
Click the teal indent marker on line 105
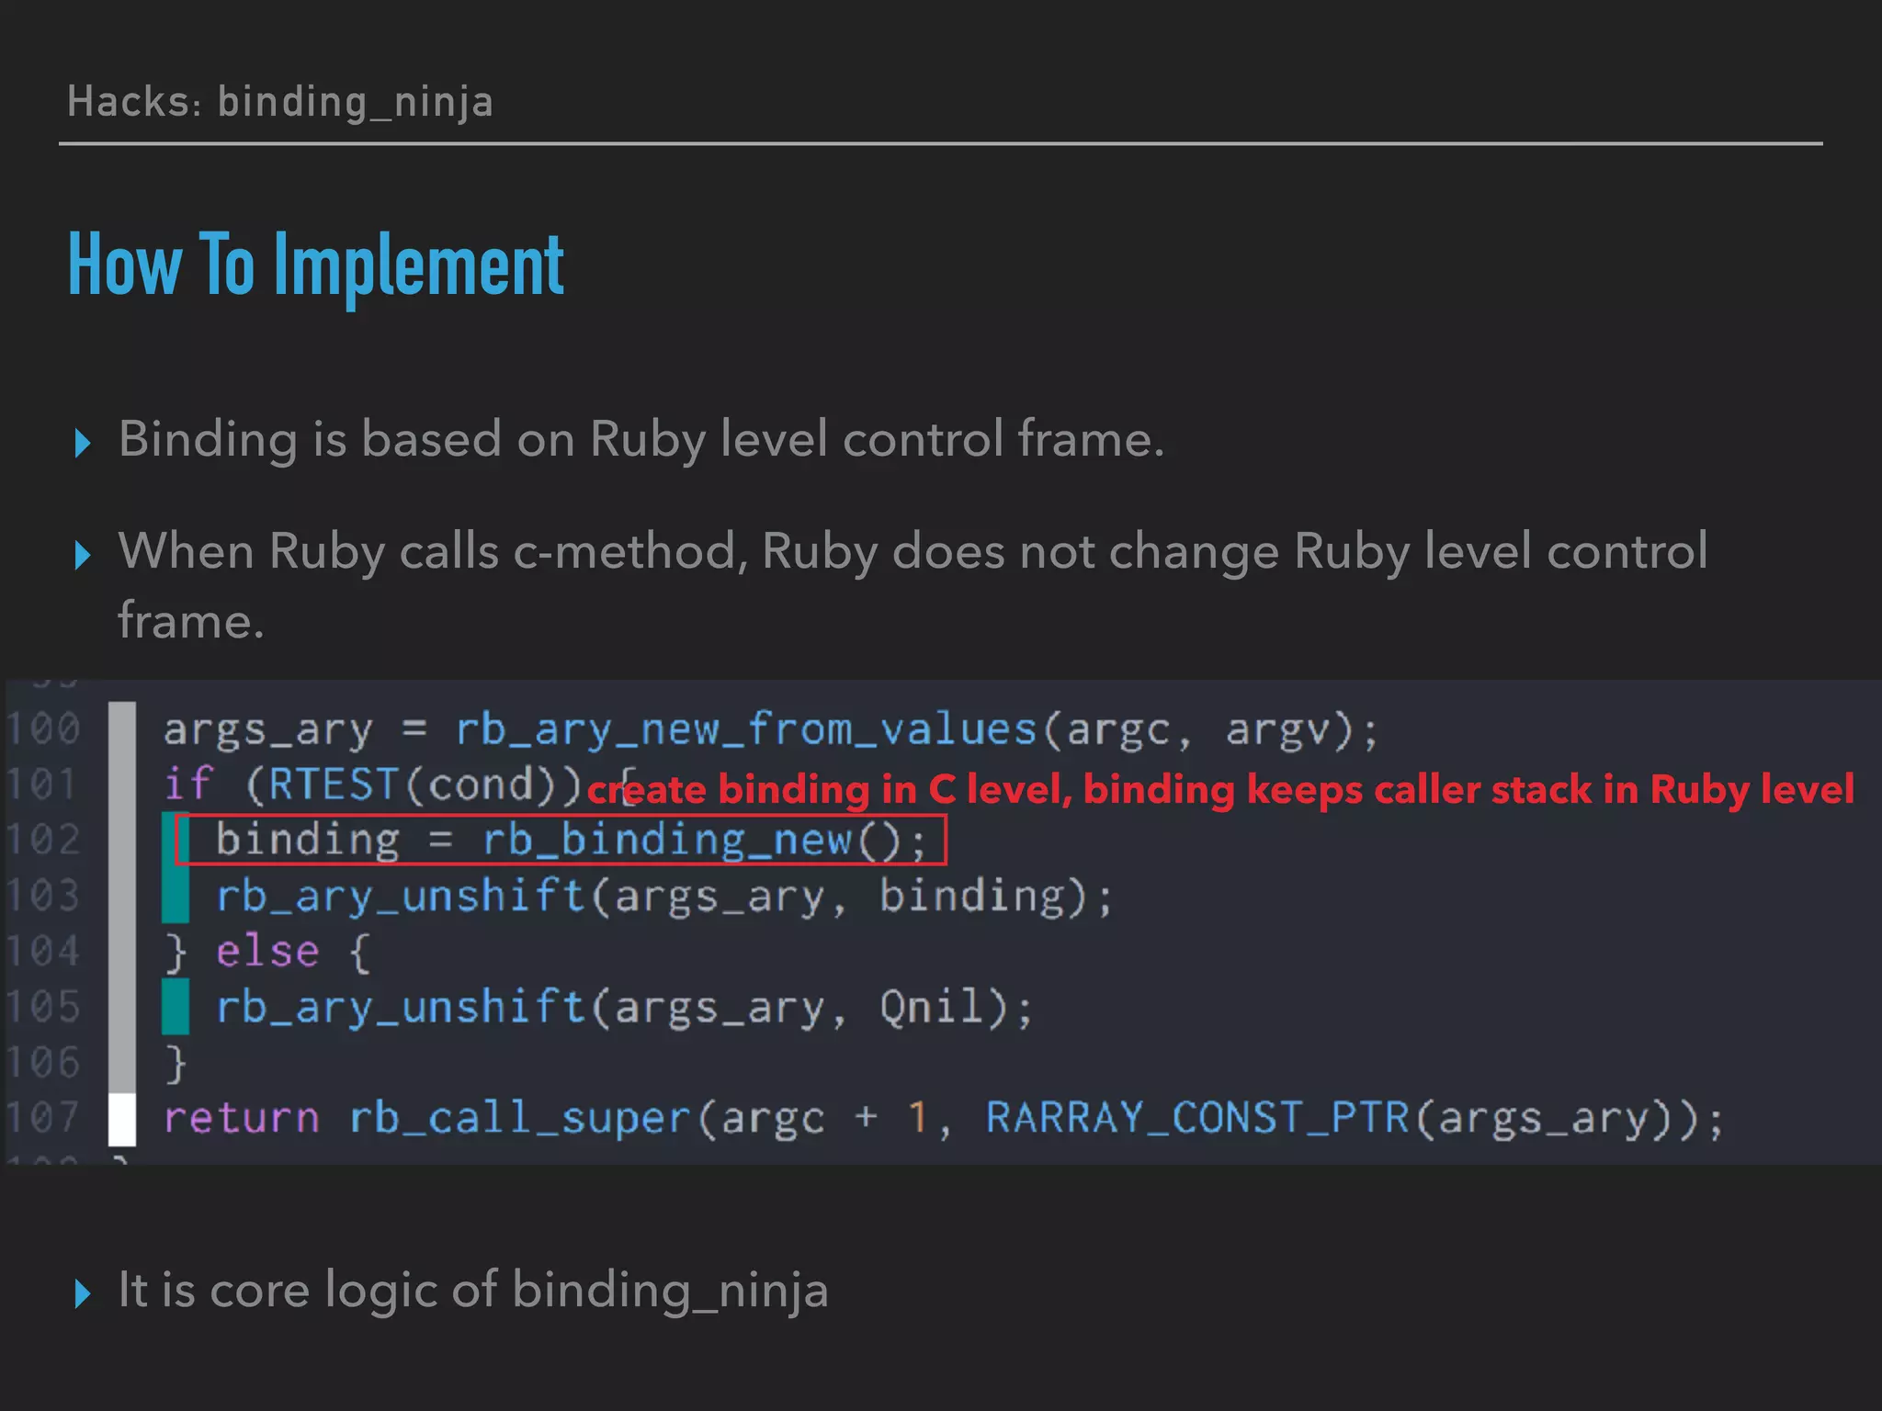pyautogui.click(x=175, y=1007)
